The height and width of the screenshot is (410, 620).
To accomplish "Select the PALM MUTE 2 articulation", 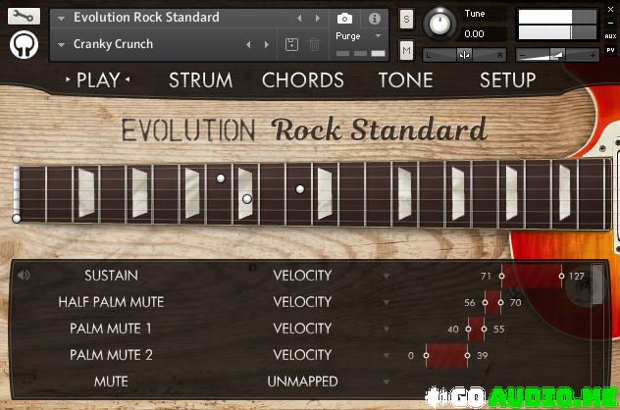I will tap(110, 355).
